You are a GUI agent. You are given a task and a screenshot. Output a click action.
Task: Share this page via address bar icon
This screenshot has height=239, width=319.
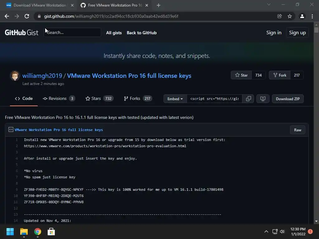tap(279, 16)
